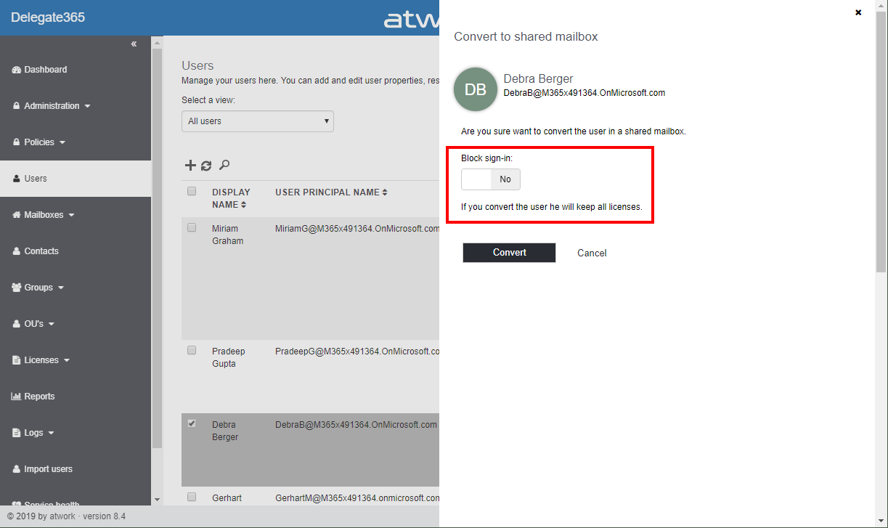The width and height of the screenshot is (888, 528).
Task: Uncheck the Debra Berger row checkbox
Action: click(192, 423)
